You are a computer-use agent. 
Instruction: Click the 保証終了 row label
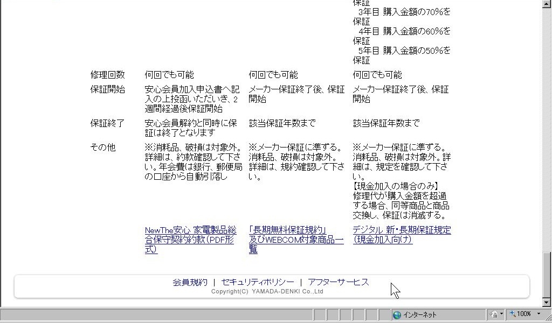click(x=108, y=123)
